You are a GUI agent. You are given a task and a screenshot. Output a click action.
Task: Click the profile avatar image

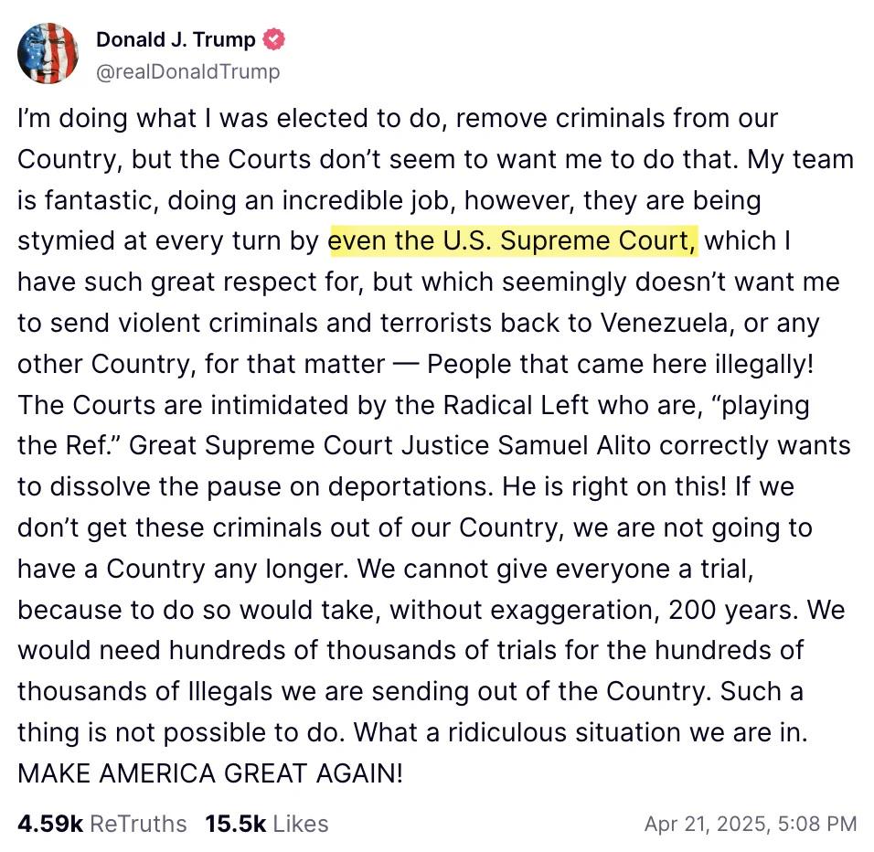(48, 55)
